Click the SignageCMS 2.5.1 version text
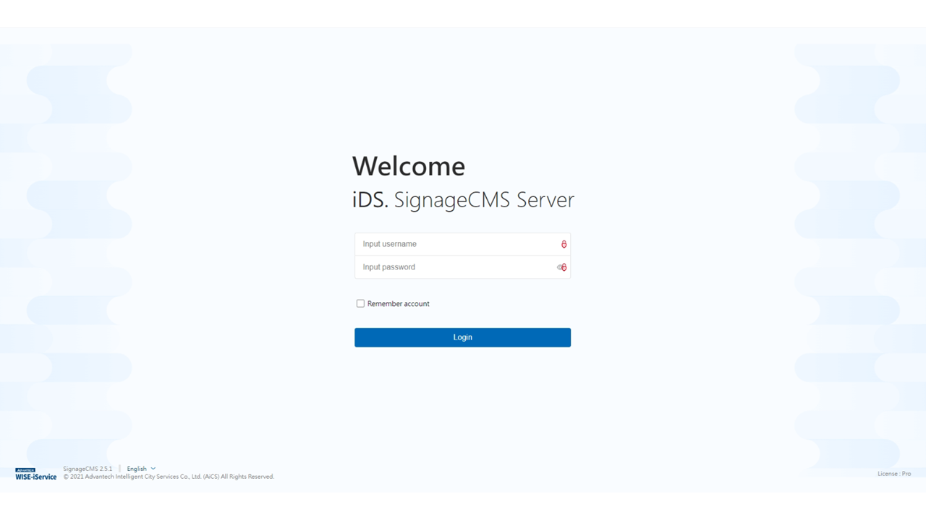 click(88, 469)
